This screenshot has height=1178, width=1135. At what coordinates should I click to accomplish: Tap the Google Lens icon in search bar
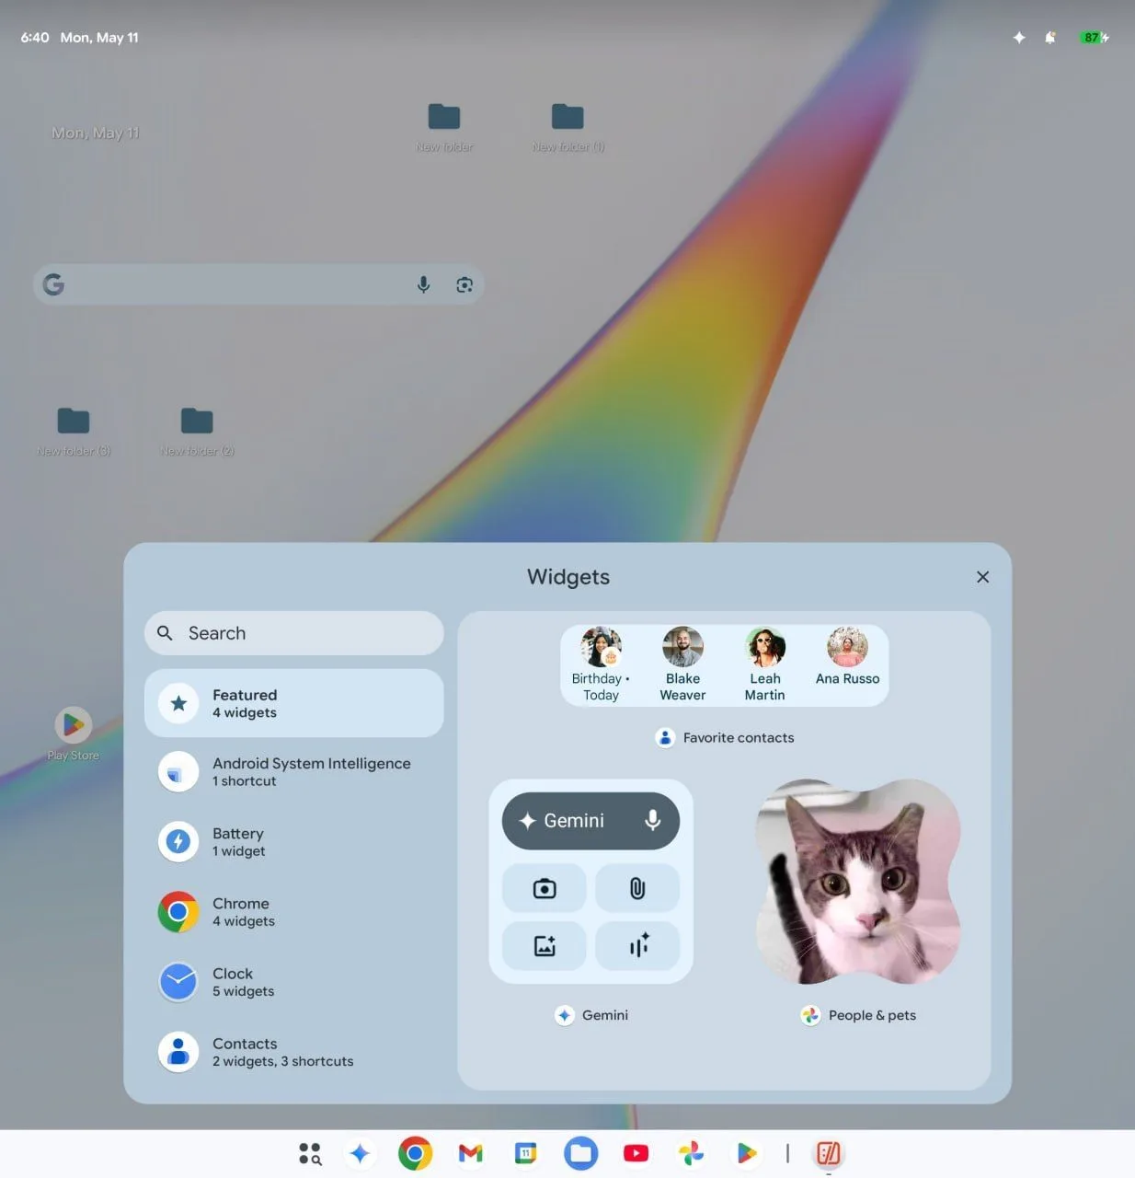pyautogui.click(x=464, y=284)
